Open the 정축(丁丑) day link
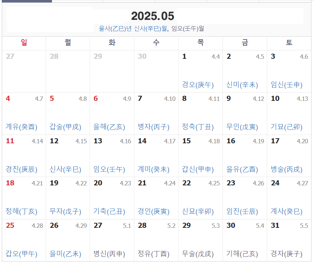 (198, 127)
